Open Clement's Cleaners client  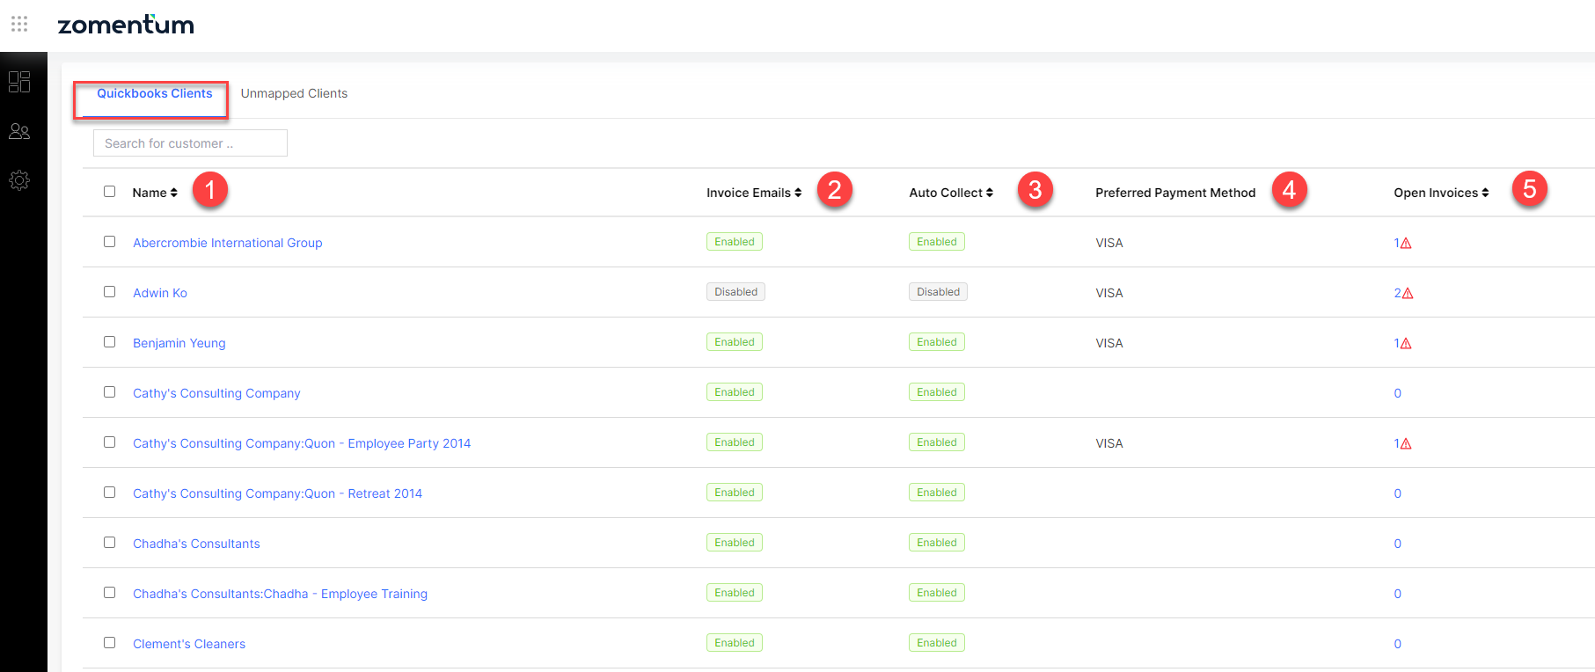point(189,644)
